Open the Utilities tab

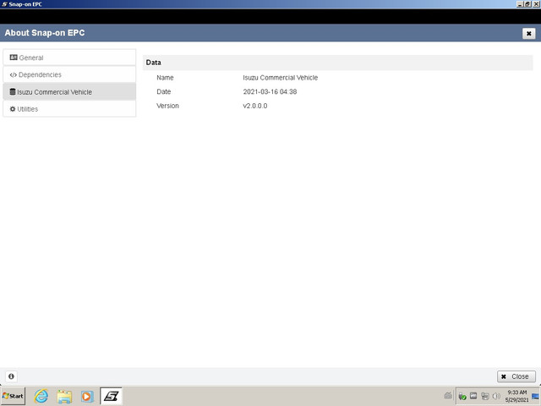coord(69,109)
